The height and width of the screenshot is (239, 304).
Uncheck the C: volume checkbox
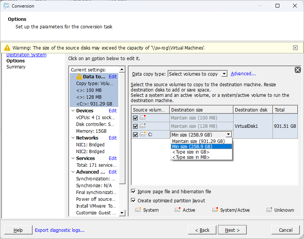pyautogui.click(x=135, y=135)
